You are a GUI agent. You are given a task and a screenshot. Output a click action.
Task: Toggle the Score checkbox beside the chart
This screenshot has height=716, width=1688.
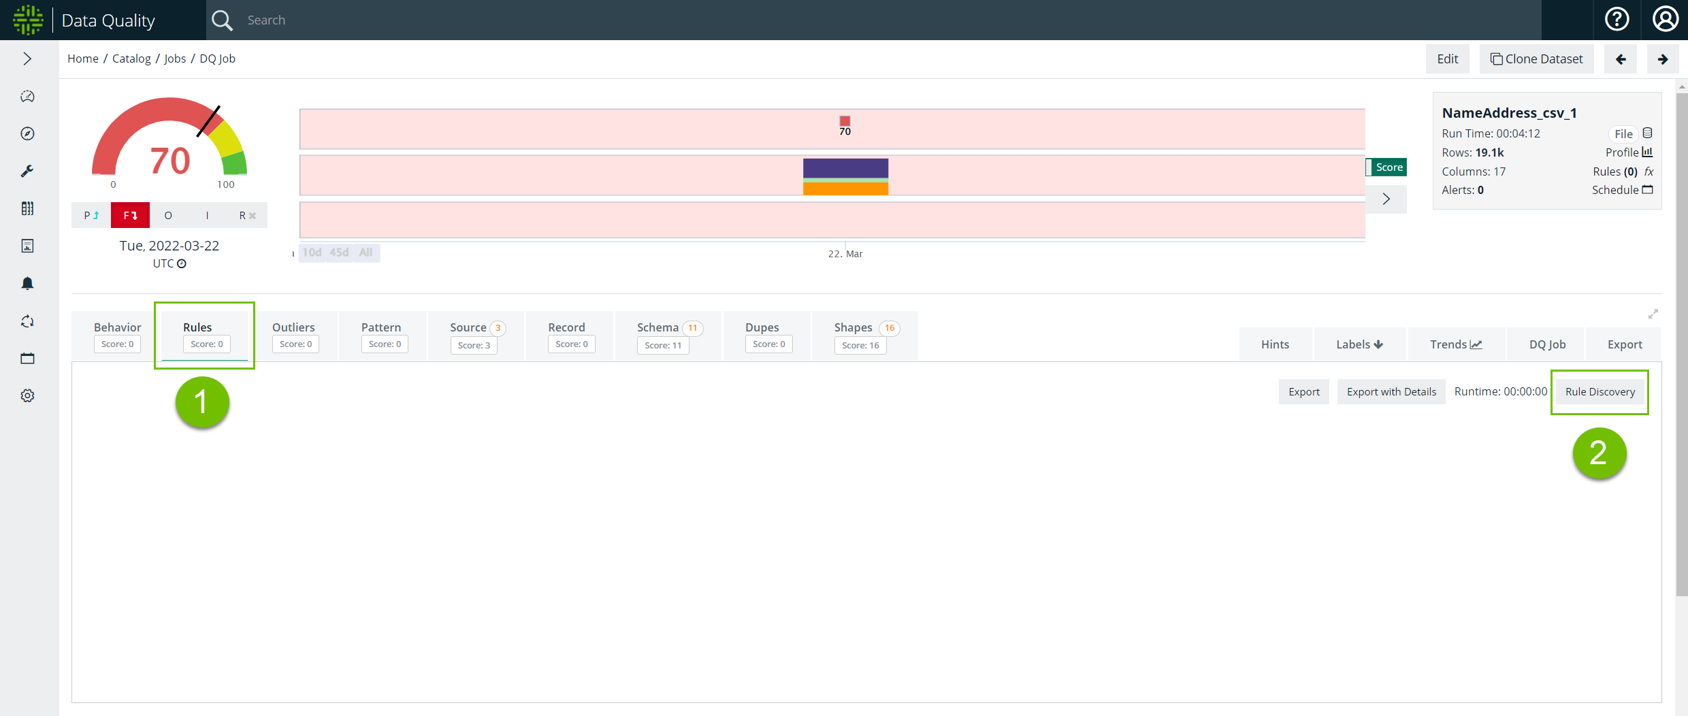pyautogui.click(x=1369, y=167)
